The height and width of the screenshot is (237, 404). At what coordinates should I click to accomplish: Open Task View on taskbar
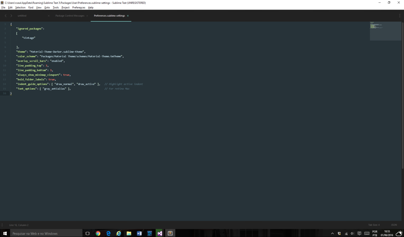[x=87, y=233]
